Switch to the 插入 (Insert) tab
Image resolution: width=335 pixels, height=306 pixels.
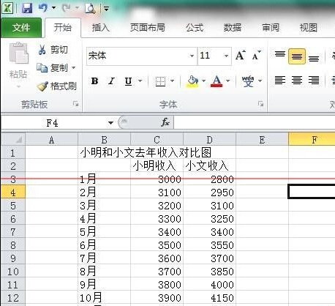pos(100,27)
